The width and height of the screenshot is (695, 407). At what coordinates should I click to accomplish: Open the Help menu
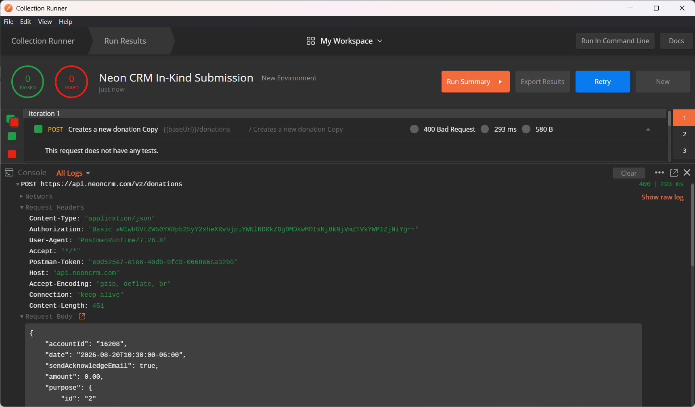(x=65, y=21)
